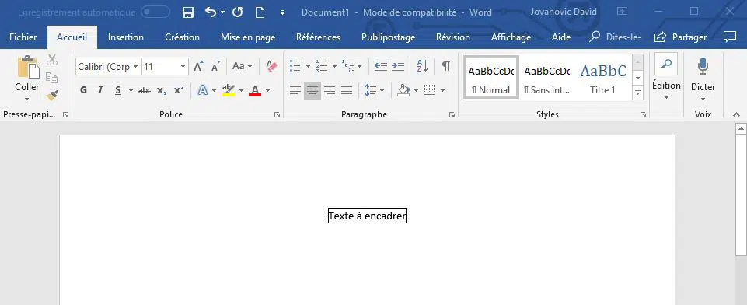Toggle Enregistrement automatique switch

[x=155, y=12]
